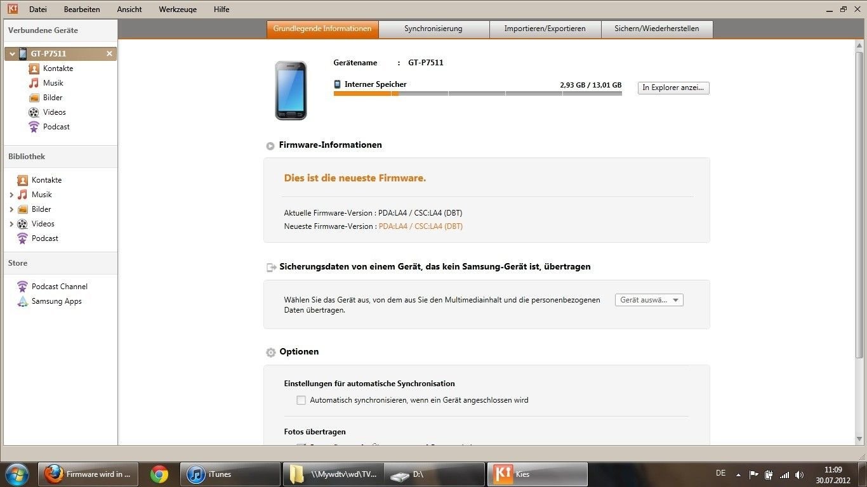Screen dimensions: 867x487
Task: Switch to iTunes in the taskbar
Action: [x=230, y=474]
